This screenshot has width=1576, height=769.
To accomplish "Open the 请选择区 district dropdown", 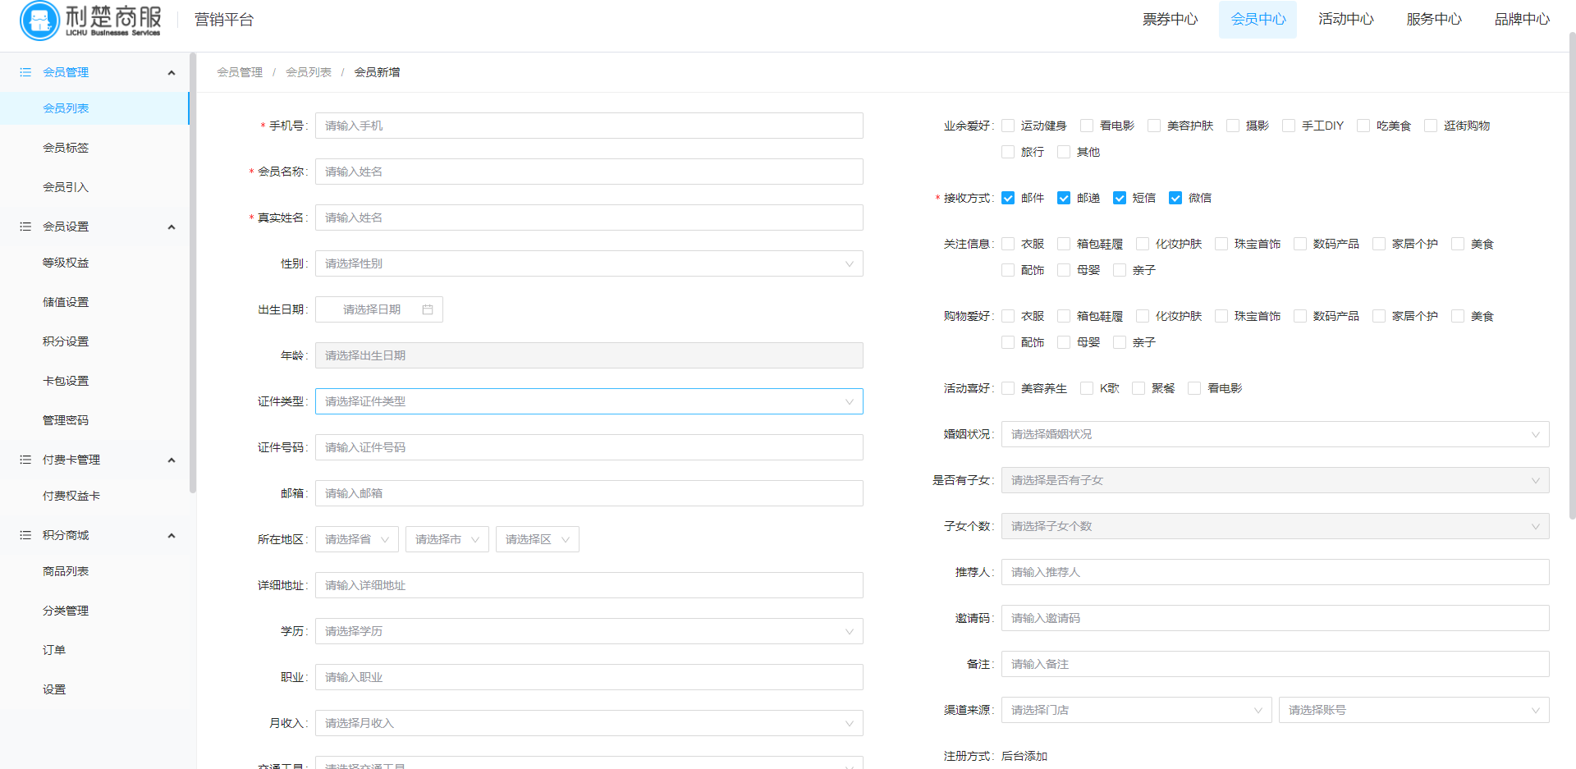I will [x=538, y=539].
